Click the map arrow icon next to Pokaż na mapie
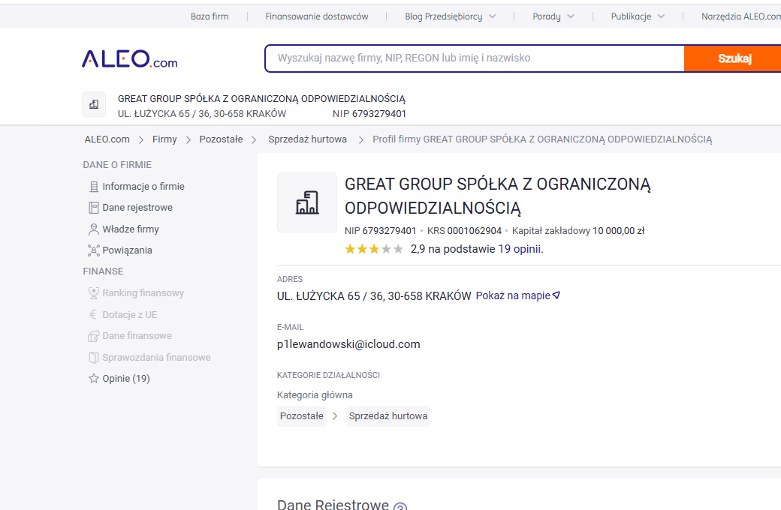The image size is (781, 510). (556, 295)
